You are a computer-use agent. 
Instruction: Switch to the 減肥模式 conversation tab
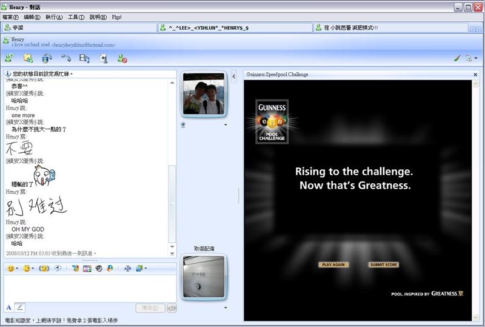[x=390, y=28]
